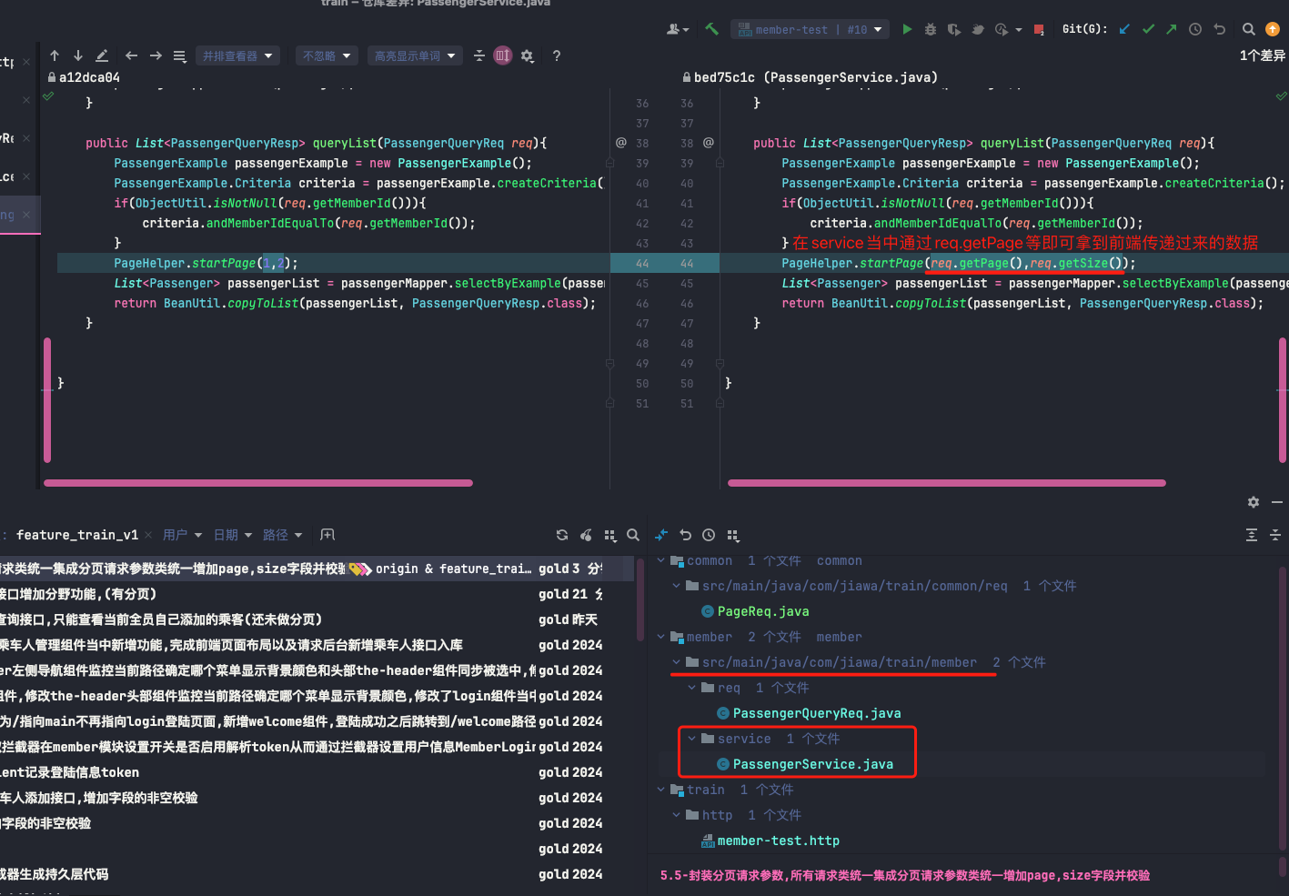Viewport: 1289px width, 896px height.
Task: Toggle collapse unchanged fragments
Action: (479, 55)
